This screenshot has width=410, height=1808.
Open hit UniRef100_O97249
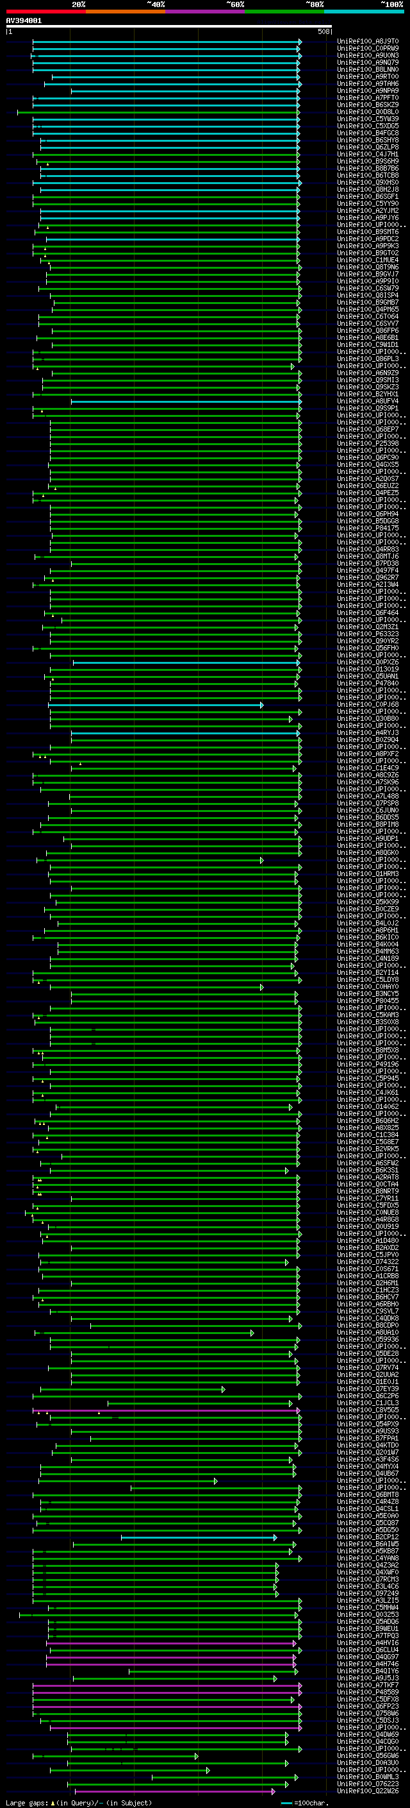pyautogui.click(x=368, y=1593)
